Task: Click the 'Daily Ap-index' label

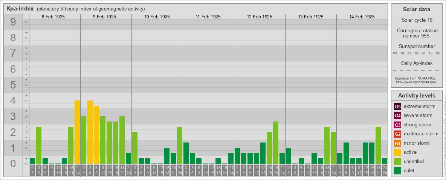Action: pyautogui.click(x=417, y=63)
